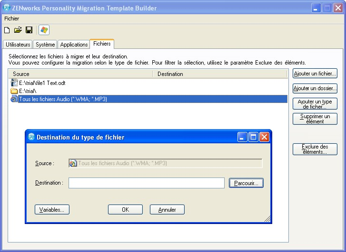The width and height of the screenshot is (346, 252).
Task: Click the Windows flag toolbar icon
Action: tap(44, 30)
